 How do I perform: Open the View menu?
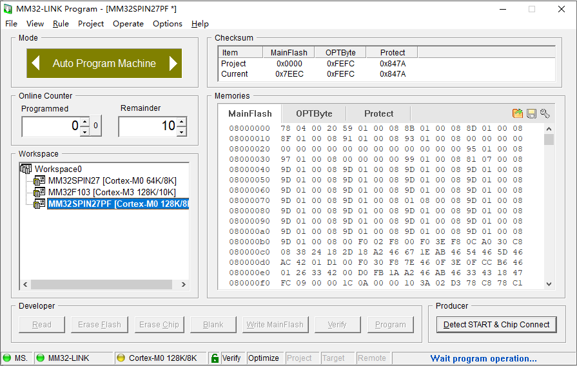35,24
